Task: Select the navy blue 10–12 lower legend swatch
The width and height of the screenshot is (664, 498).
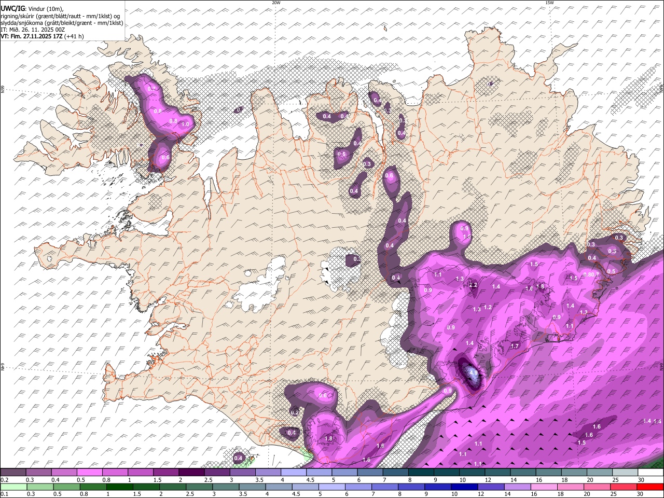Action: 465,487
